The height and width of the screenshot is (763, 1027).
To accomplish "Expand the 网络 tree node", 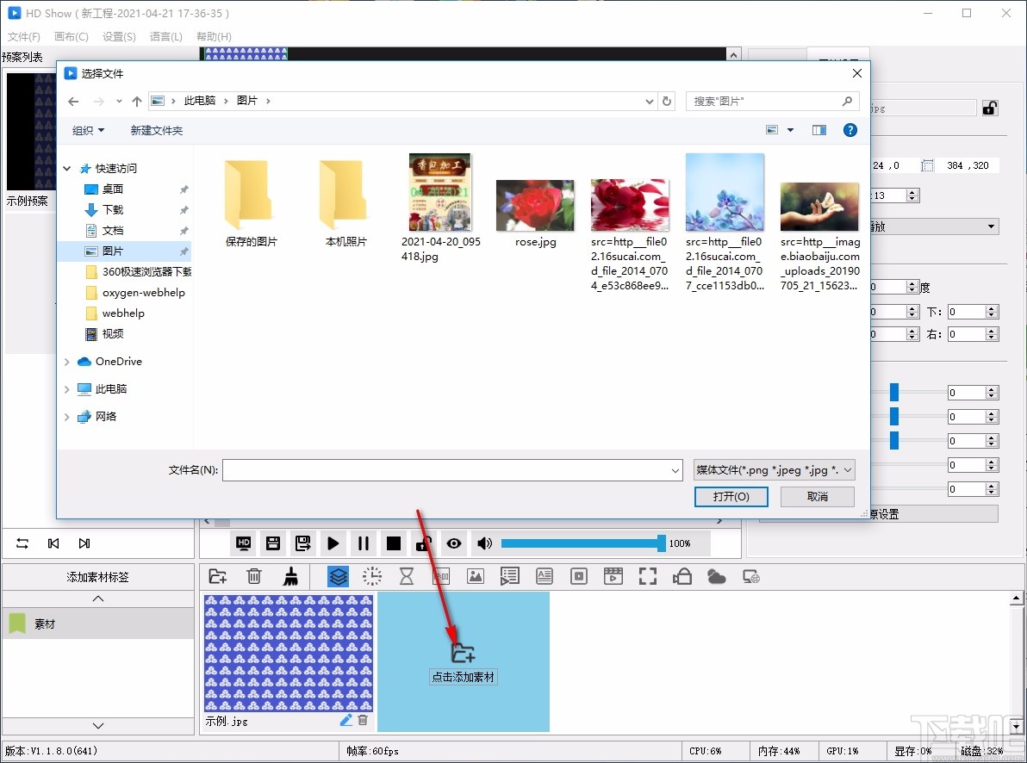I will (x=67, y=417).
